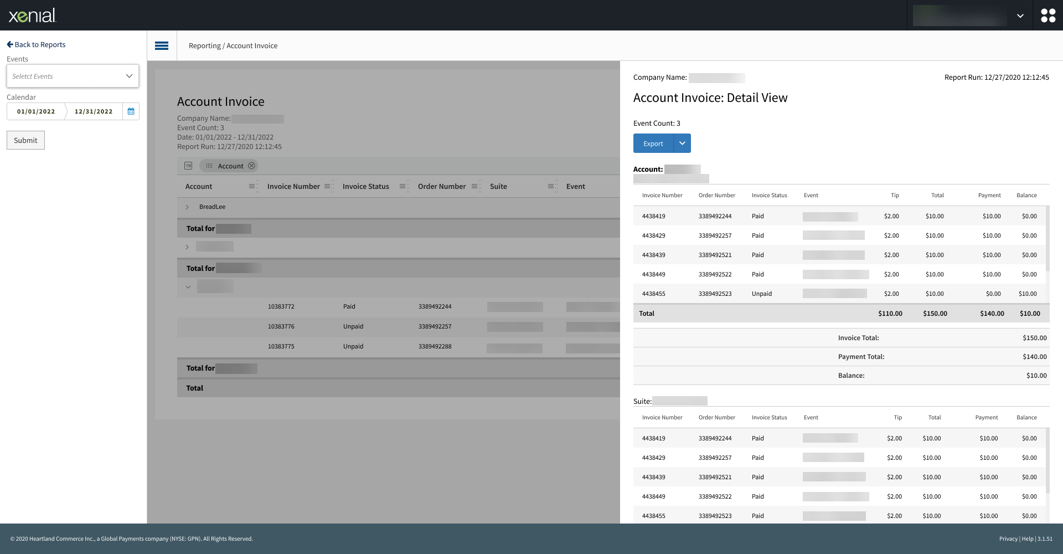Click the Back to Reports link
Screen dimensions: 1063x554
35,44
